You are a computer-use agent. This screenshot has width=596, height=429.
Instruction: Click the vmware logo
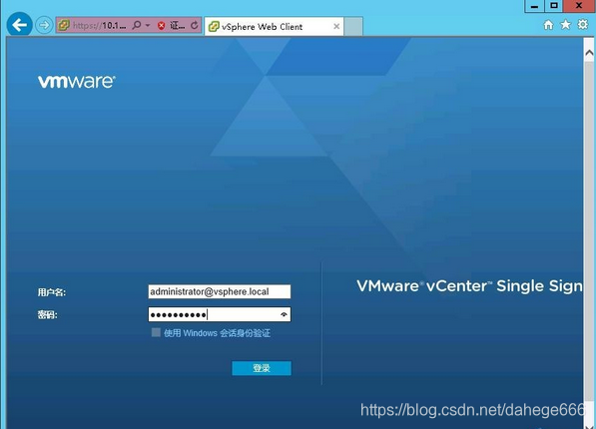pyautogui.click(x=77, y=82)
